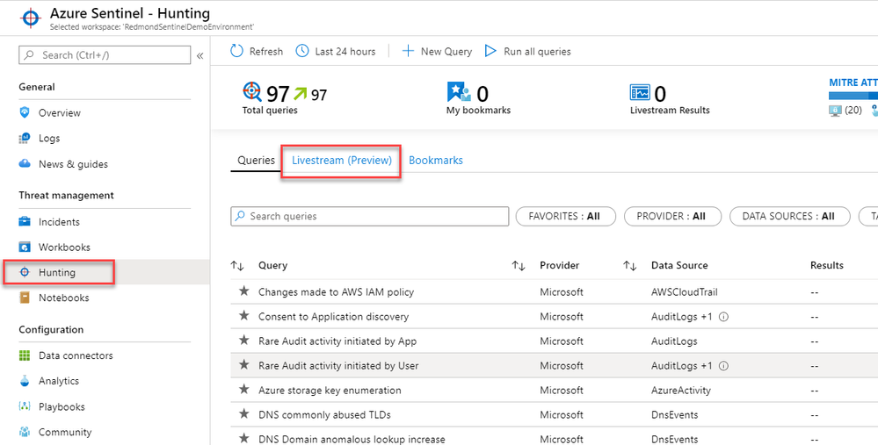Screen dimensions: 878x445
Task: Sort by the Query column header
Action: [x=272, y=266]
